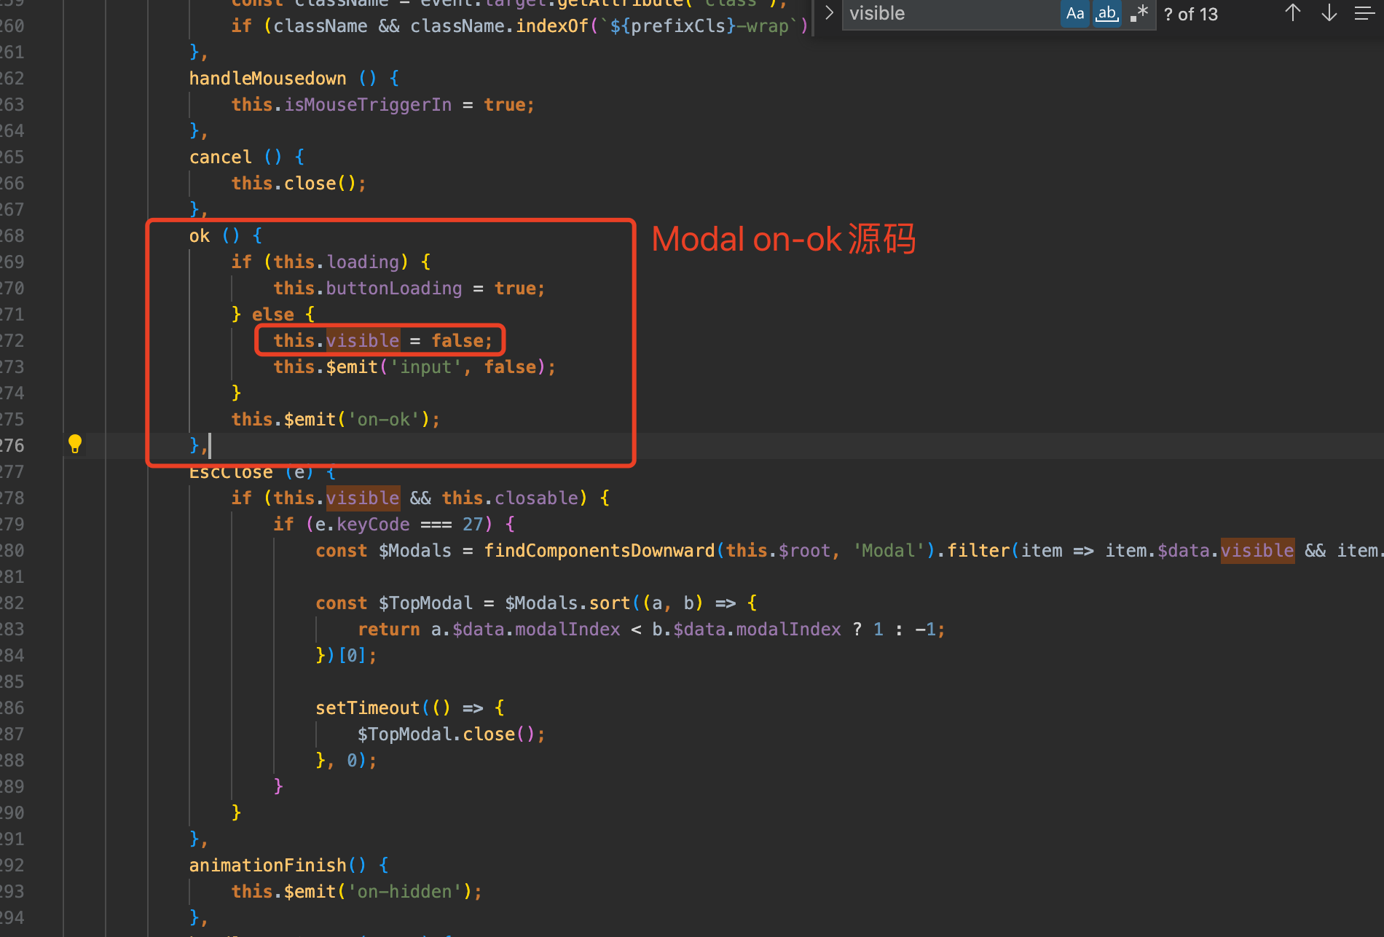
Task: Enable the regular expression search toggle
Action: (x=1139, y=13)
